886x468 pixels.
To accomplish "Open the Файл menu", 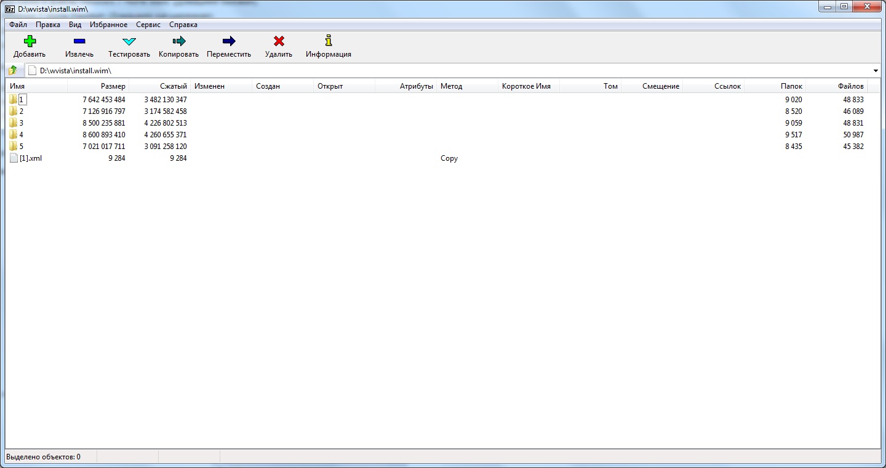I will point(18,25).
